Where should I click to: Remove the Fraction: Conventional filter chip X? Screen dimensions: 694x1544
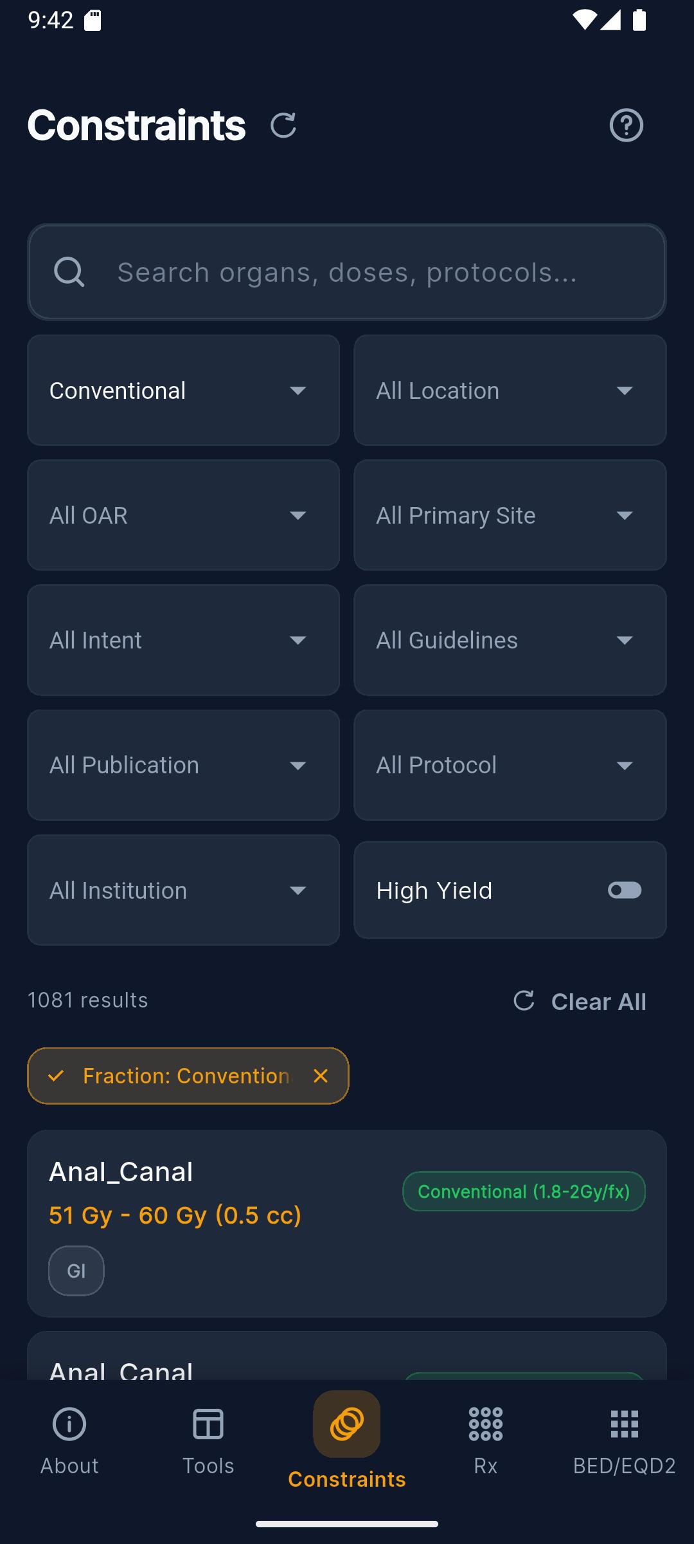pos(321,1076)
